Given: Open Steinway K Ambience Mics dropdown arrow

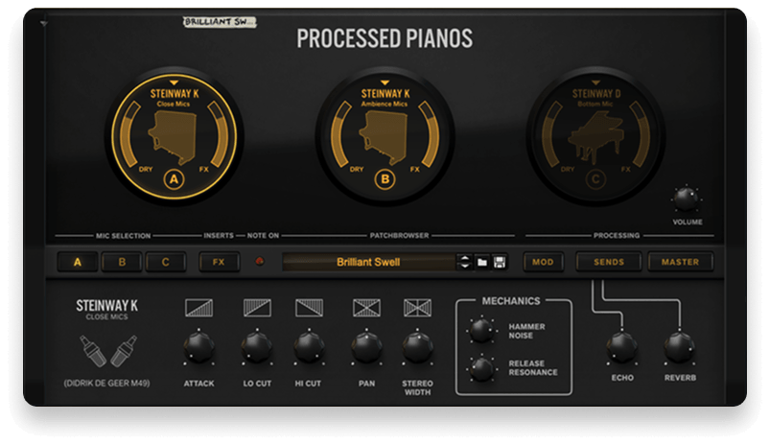Looking at the screenshot, I should 385,82.
